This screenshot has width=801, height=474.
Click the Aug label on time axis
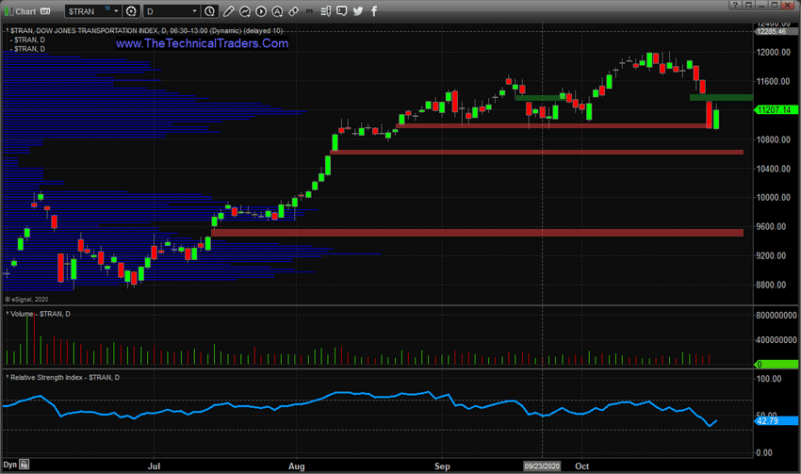click(x=296, y=466)
